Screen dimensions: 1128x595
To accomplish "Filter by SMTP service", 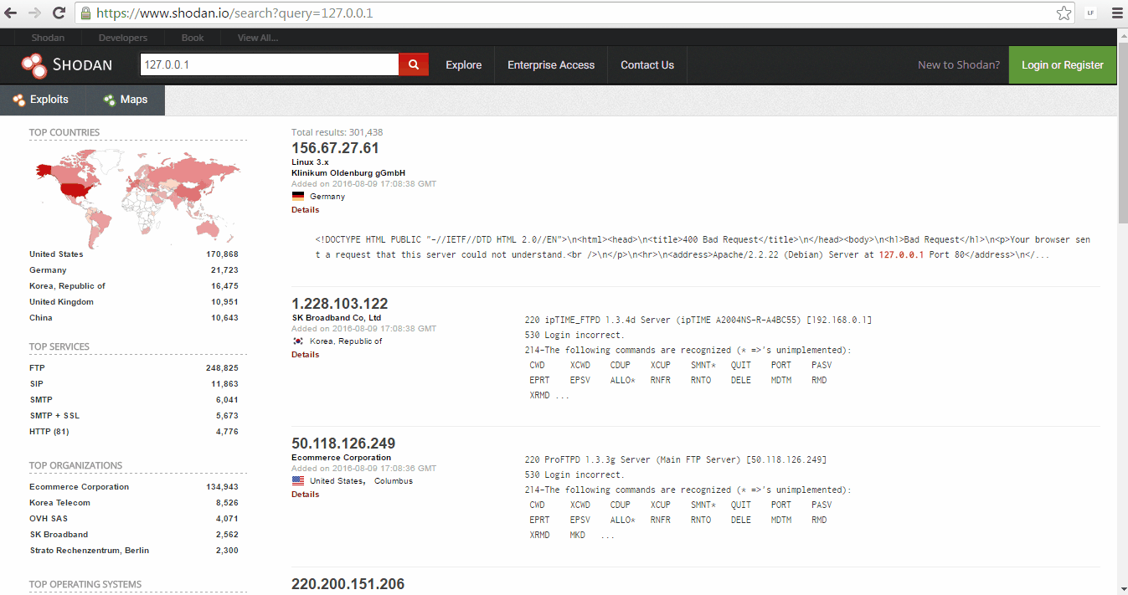I will [x=41, y=400].
